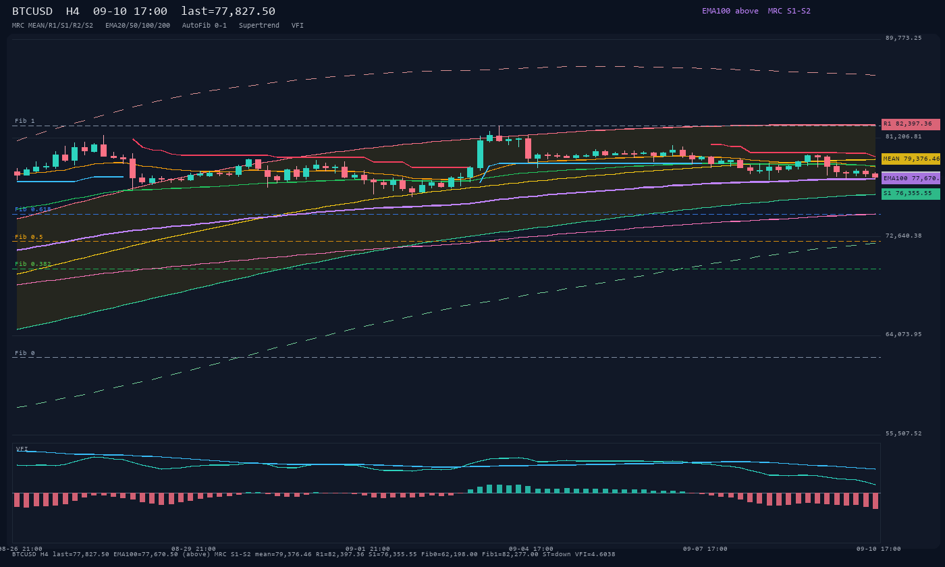Screen dimensions: 945x567
Task: Click the 72,640.38 price axis label
Action: 904,236
